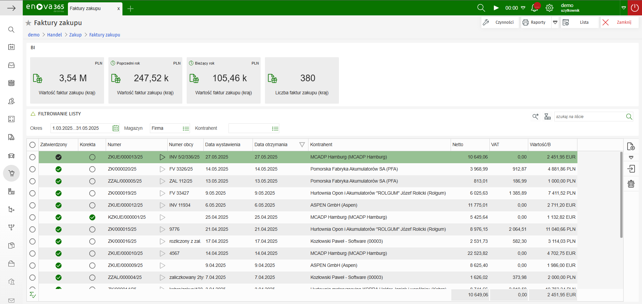Mark Faktury zakupu as favorite star
Image resolution: width=642 pixels, height=304 pixels.
click(28, 23)
